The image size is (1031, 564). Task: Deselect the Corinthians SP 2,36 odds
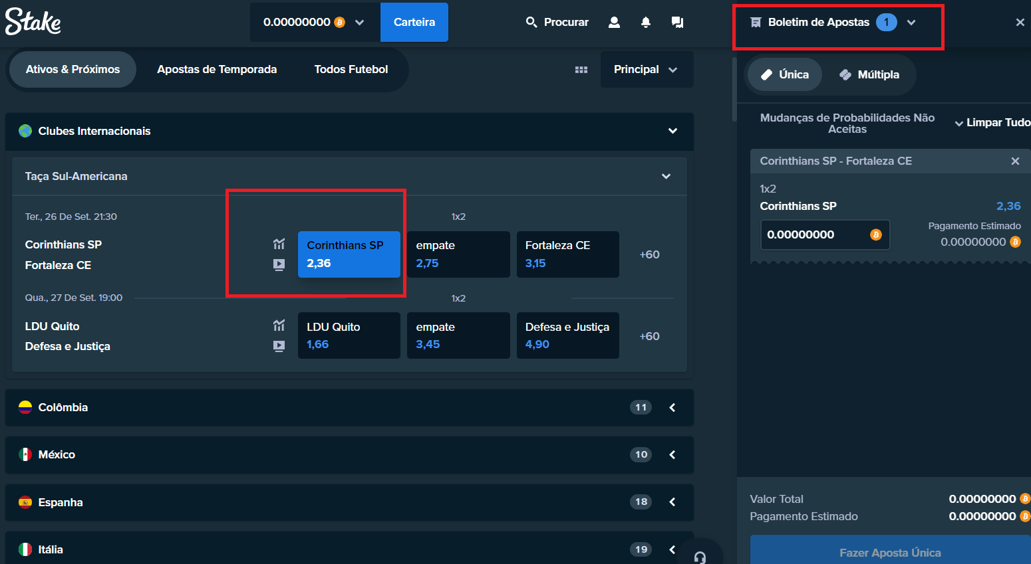coord(349,254)
